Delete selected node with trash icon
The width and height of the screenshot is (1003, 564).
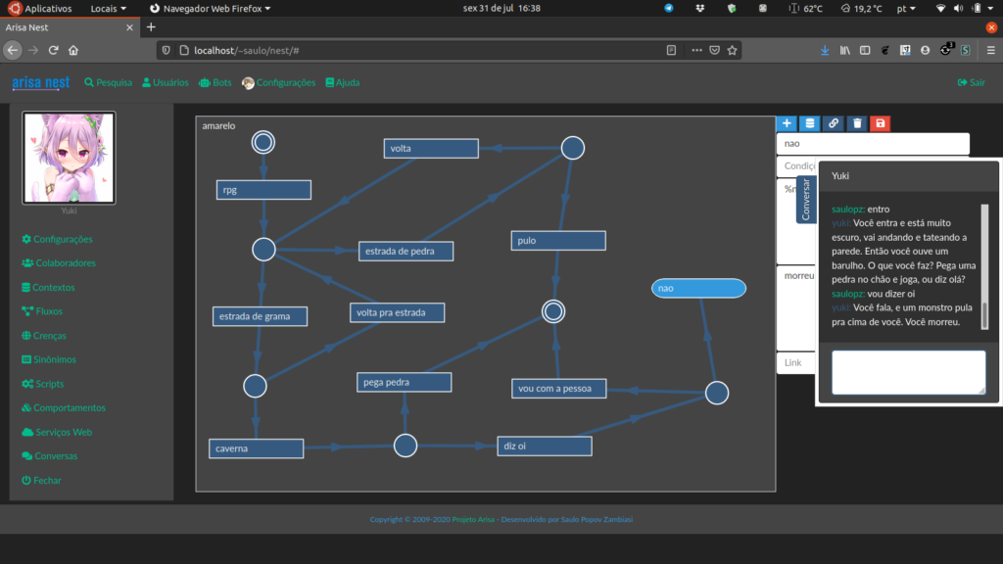point(857,123)
